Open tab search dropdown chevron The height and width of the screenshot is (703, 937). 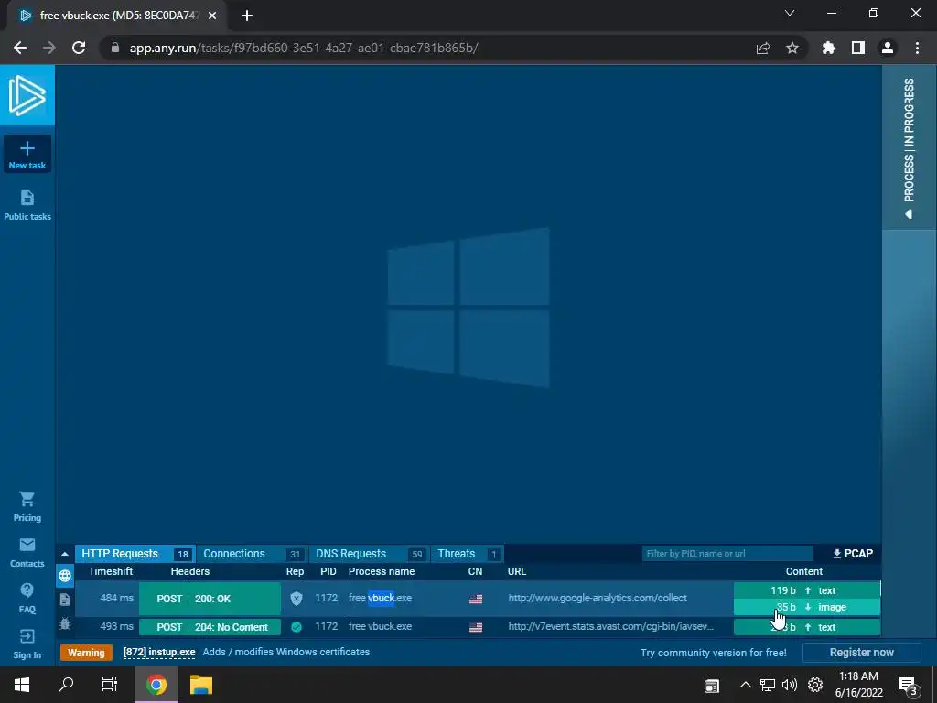[x=790, y=13]
